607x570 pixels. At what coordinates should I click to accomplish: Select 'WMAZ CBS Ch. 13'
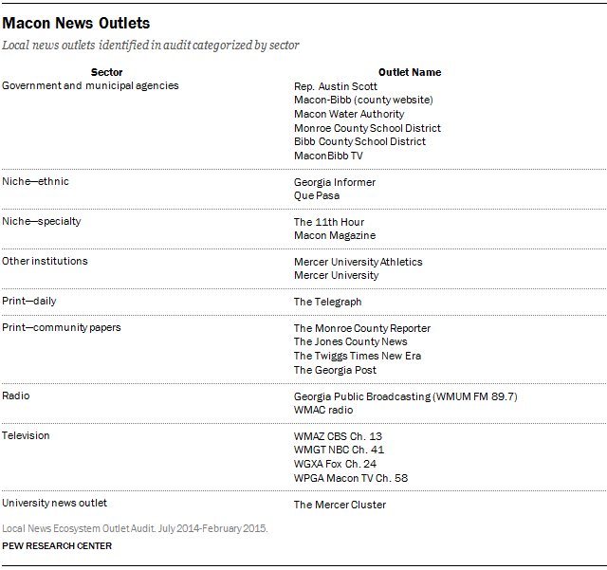click(x=338, y=436)
